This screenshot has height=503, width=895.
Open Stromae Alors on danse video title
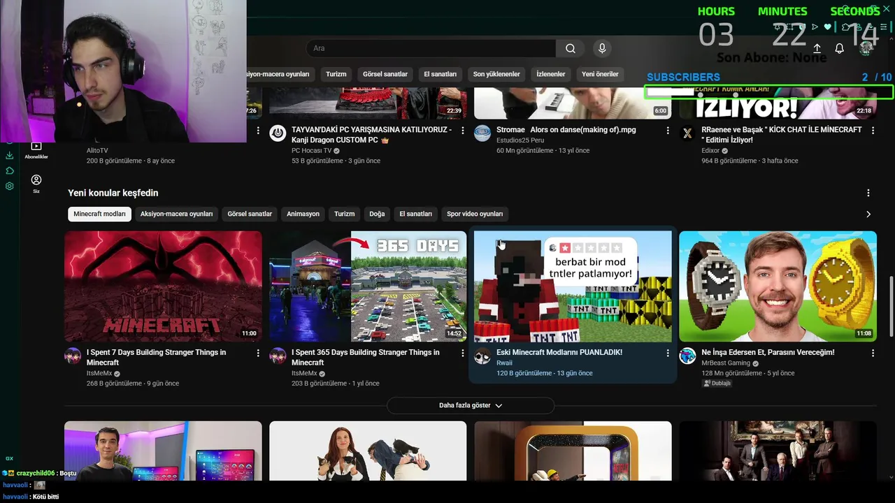(x=566, y=130)
